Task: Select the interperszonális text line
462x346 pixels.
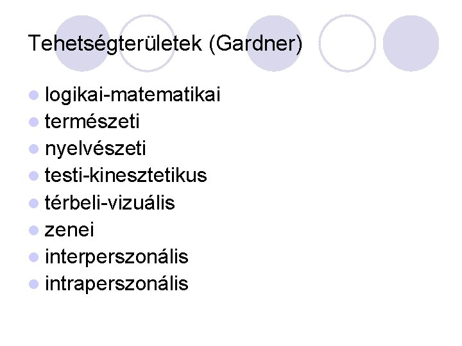Action: tap(116, 258)
